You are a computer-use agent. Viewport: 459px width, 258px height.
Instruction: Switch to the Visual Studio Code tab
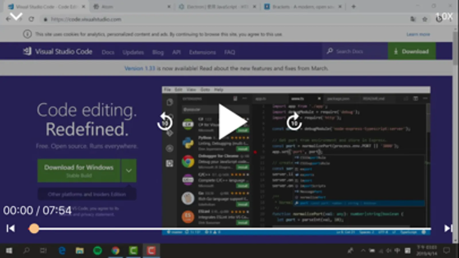(46, 7)
